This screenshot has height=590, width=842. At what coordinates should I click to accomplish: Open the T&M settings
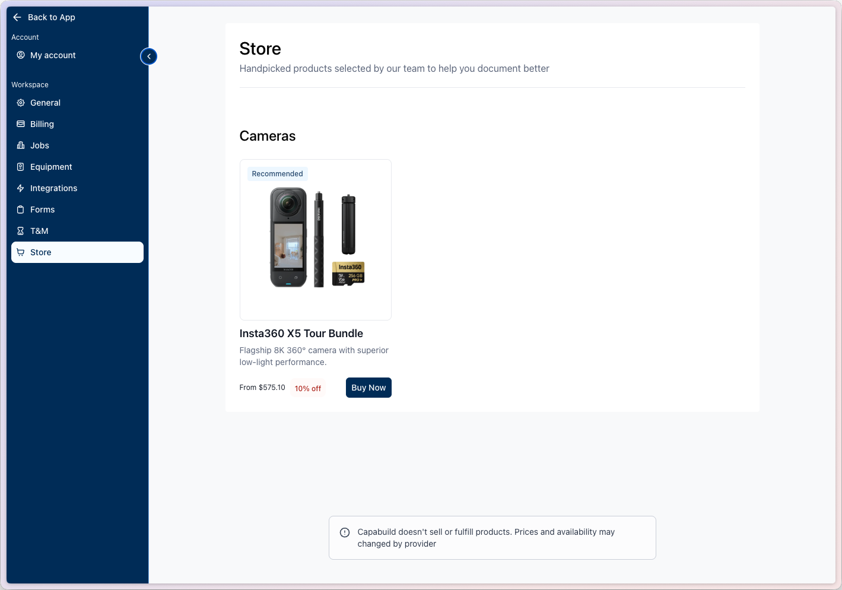tap(77, 231)
